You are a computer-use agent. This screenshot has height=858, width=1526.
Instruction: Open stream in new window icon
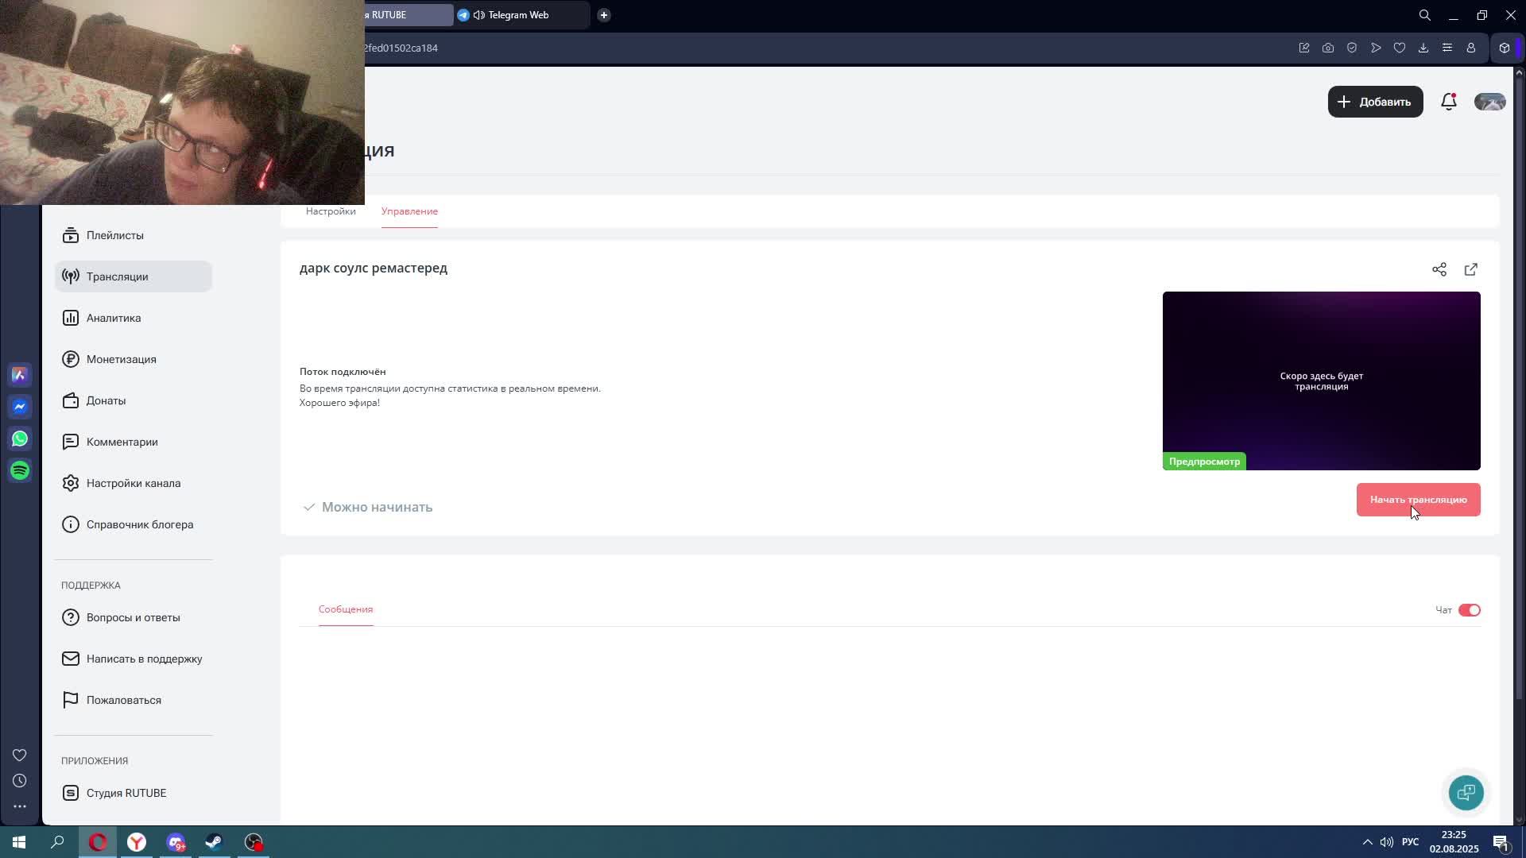click(x=1470, y=269)
